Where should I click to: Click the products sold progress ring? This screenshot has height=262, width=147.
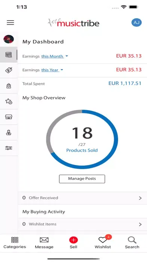[x=82, y=139]
